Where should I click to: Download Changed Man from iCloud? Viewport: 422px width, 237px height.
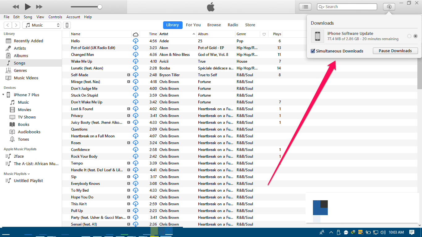[x=136, y=55]
